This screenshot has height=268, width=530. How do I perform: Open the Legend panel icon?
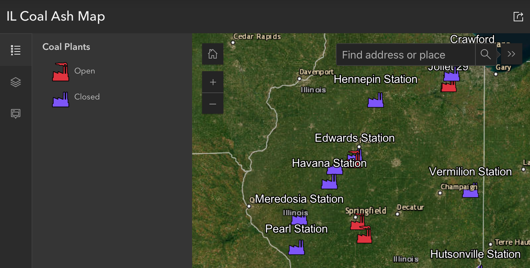pyautogui.click(x=16, y=50)
